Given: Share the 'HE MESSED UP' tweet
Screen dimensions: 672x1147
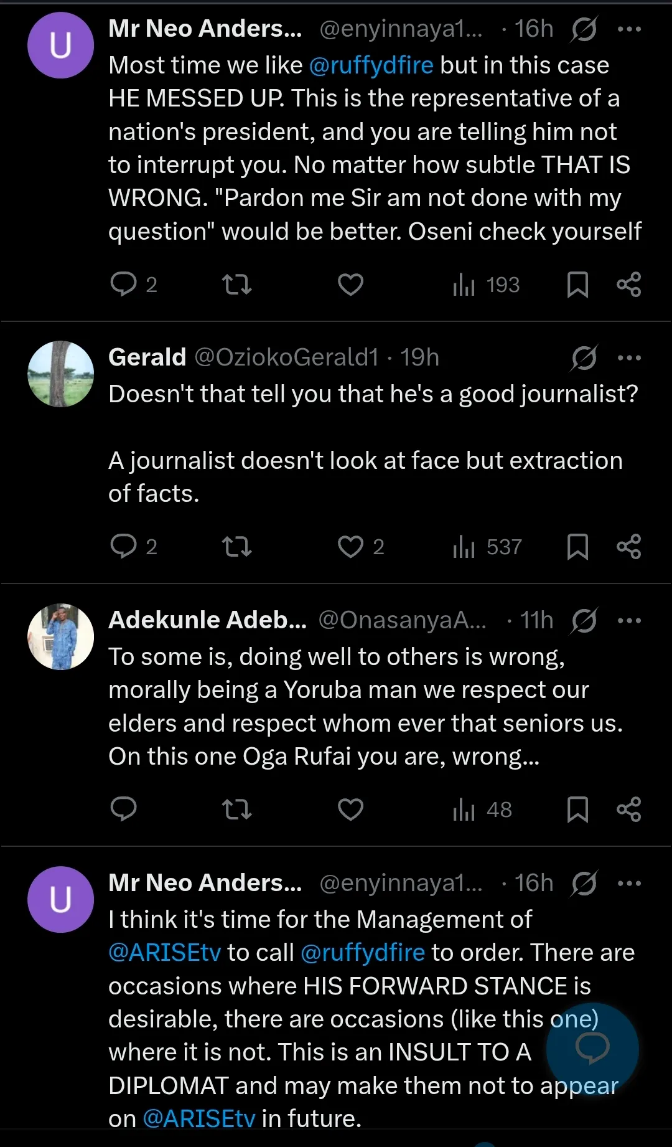Looking at the screenshot, I should (x=628, y=285).
